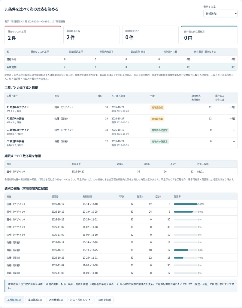This screenshot has height=308, width=242.
Task: Select the 既存のリスク工程 summary card
Action: (33, 35)
